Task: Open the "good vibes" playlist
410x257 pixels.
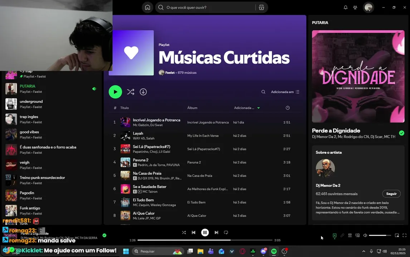Action: coord(51,134)
